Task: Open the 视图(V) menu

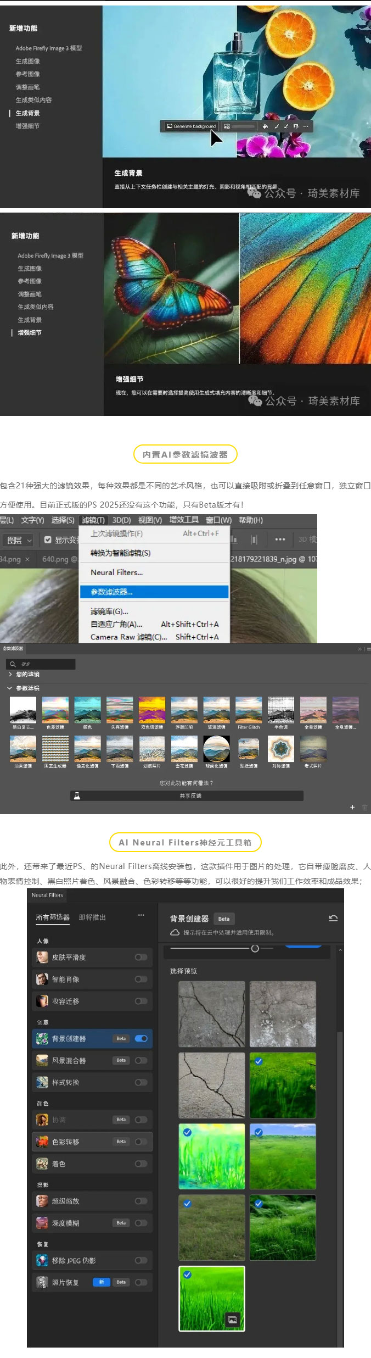Action: [x=150, y=520]
